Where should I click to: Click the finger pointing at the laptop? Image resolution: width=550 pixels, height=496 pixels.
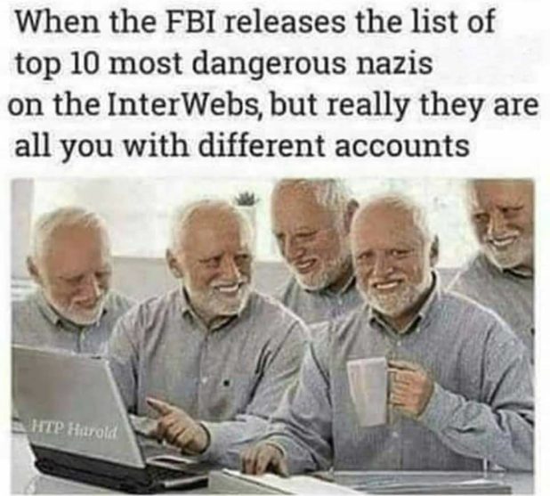point(158,408)
